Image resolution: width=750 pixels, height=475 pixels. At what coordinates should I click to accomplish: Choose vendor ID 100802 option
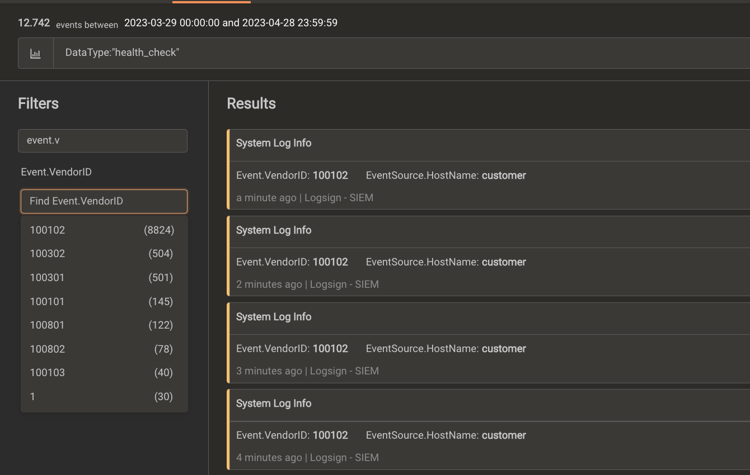click(x=104, y=349)
